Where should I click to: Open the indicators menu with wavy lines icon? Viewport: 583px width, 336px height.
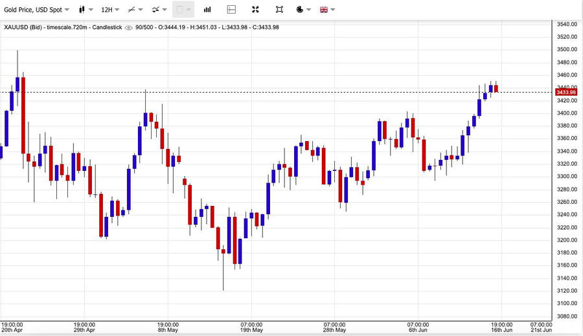[x=159, y=10]
